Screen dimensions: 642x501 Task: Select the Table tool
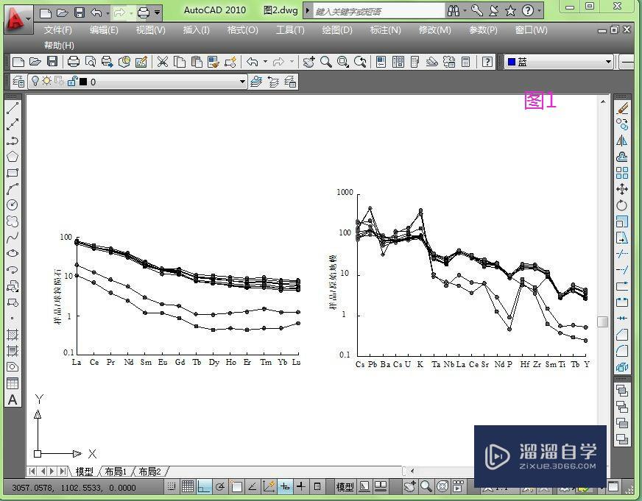point(13,383)
